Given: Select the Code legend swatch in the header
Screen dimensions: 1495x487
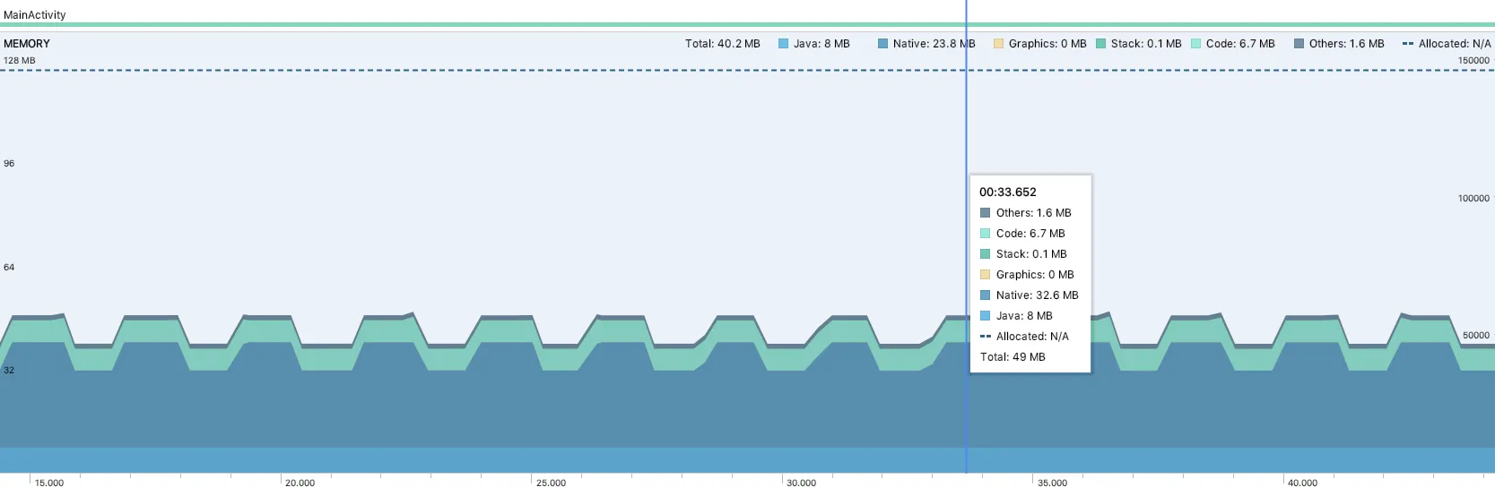Looking at the screenshot, I should 1195,44.
